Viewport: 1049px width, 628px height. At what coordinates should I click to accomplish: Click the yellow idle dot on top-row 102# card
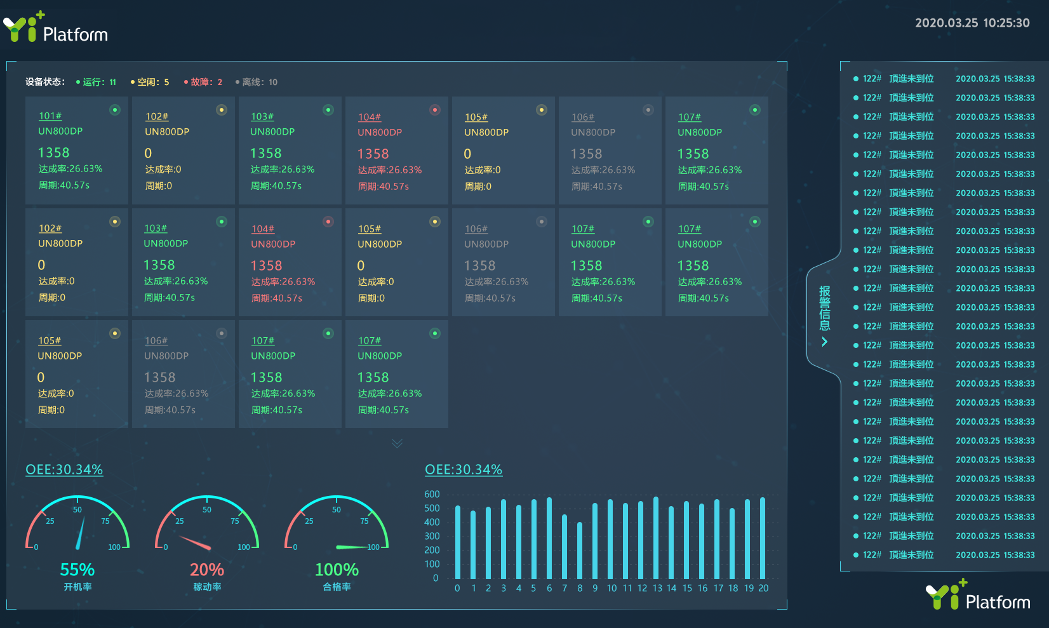222,110
